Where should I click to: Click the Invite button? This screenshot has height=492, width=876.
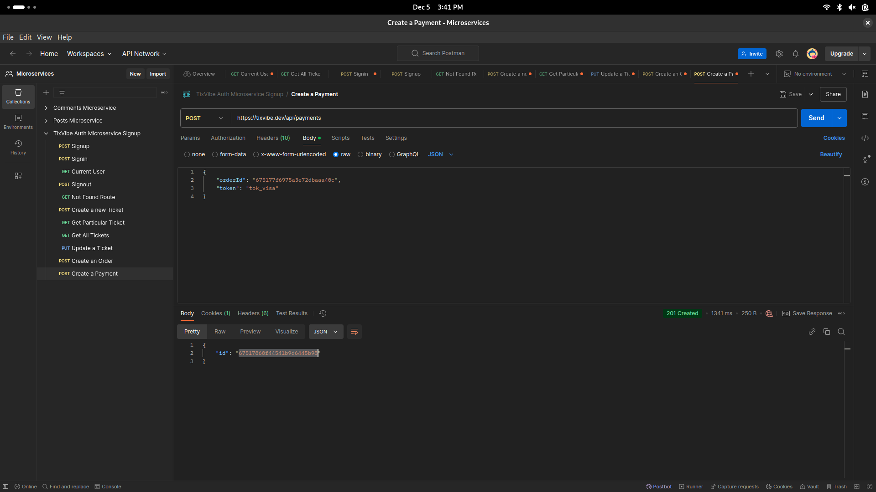point(752,54)
